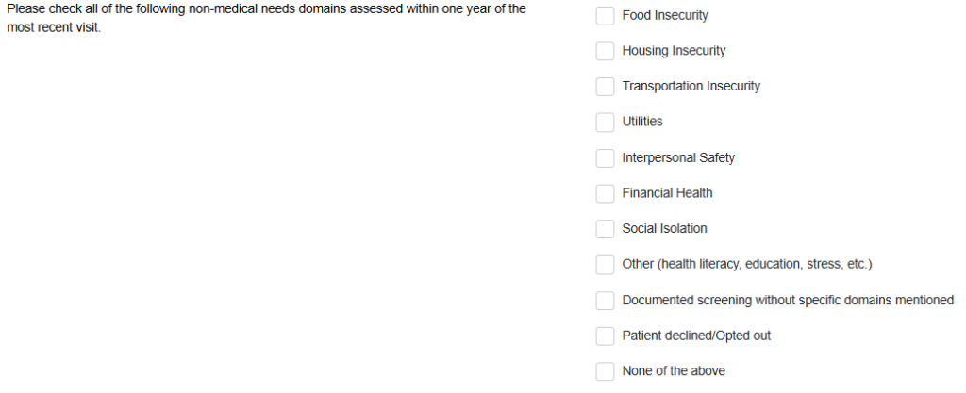This screenshot has height=393, width=966.
Task: Click the "Financial Health" label text
Action: (667, 193)
